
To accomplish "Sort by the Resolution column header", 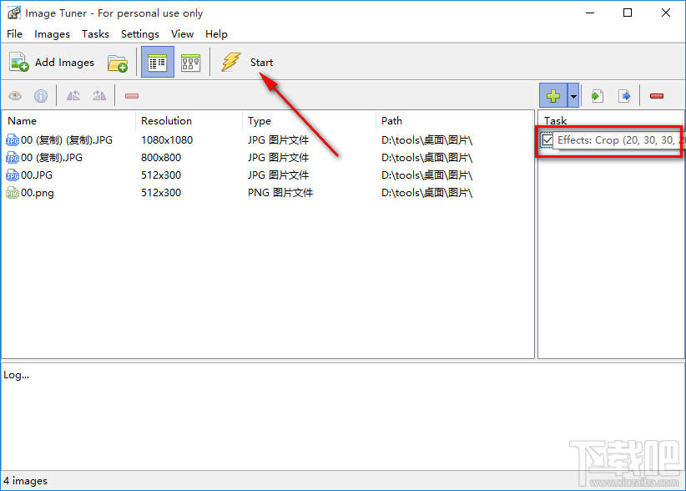I will pyautogui.click(x=189, y=121).
